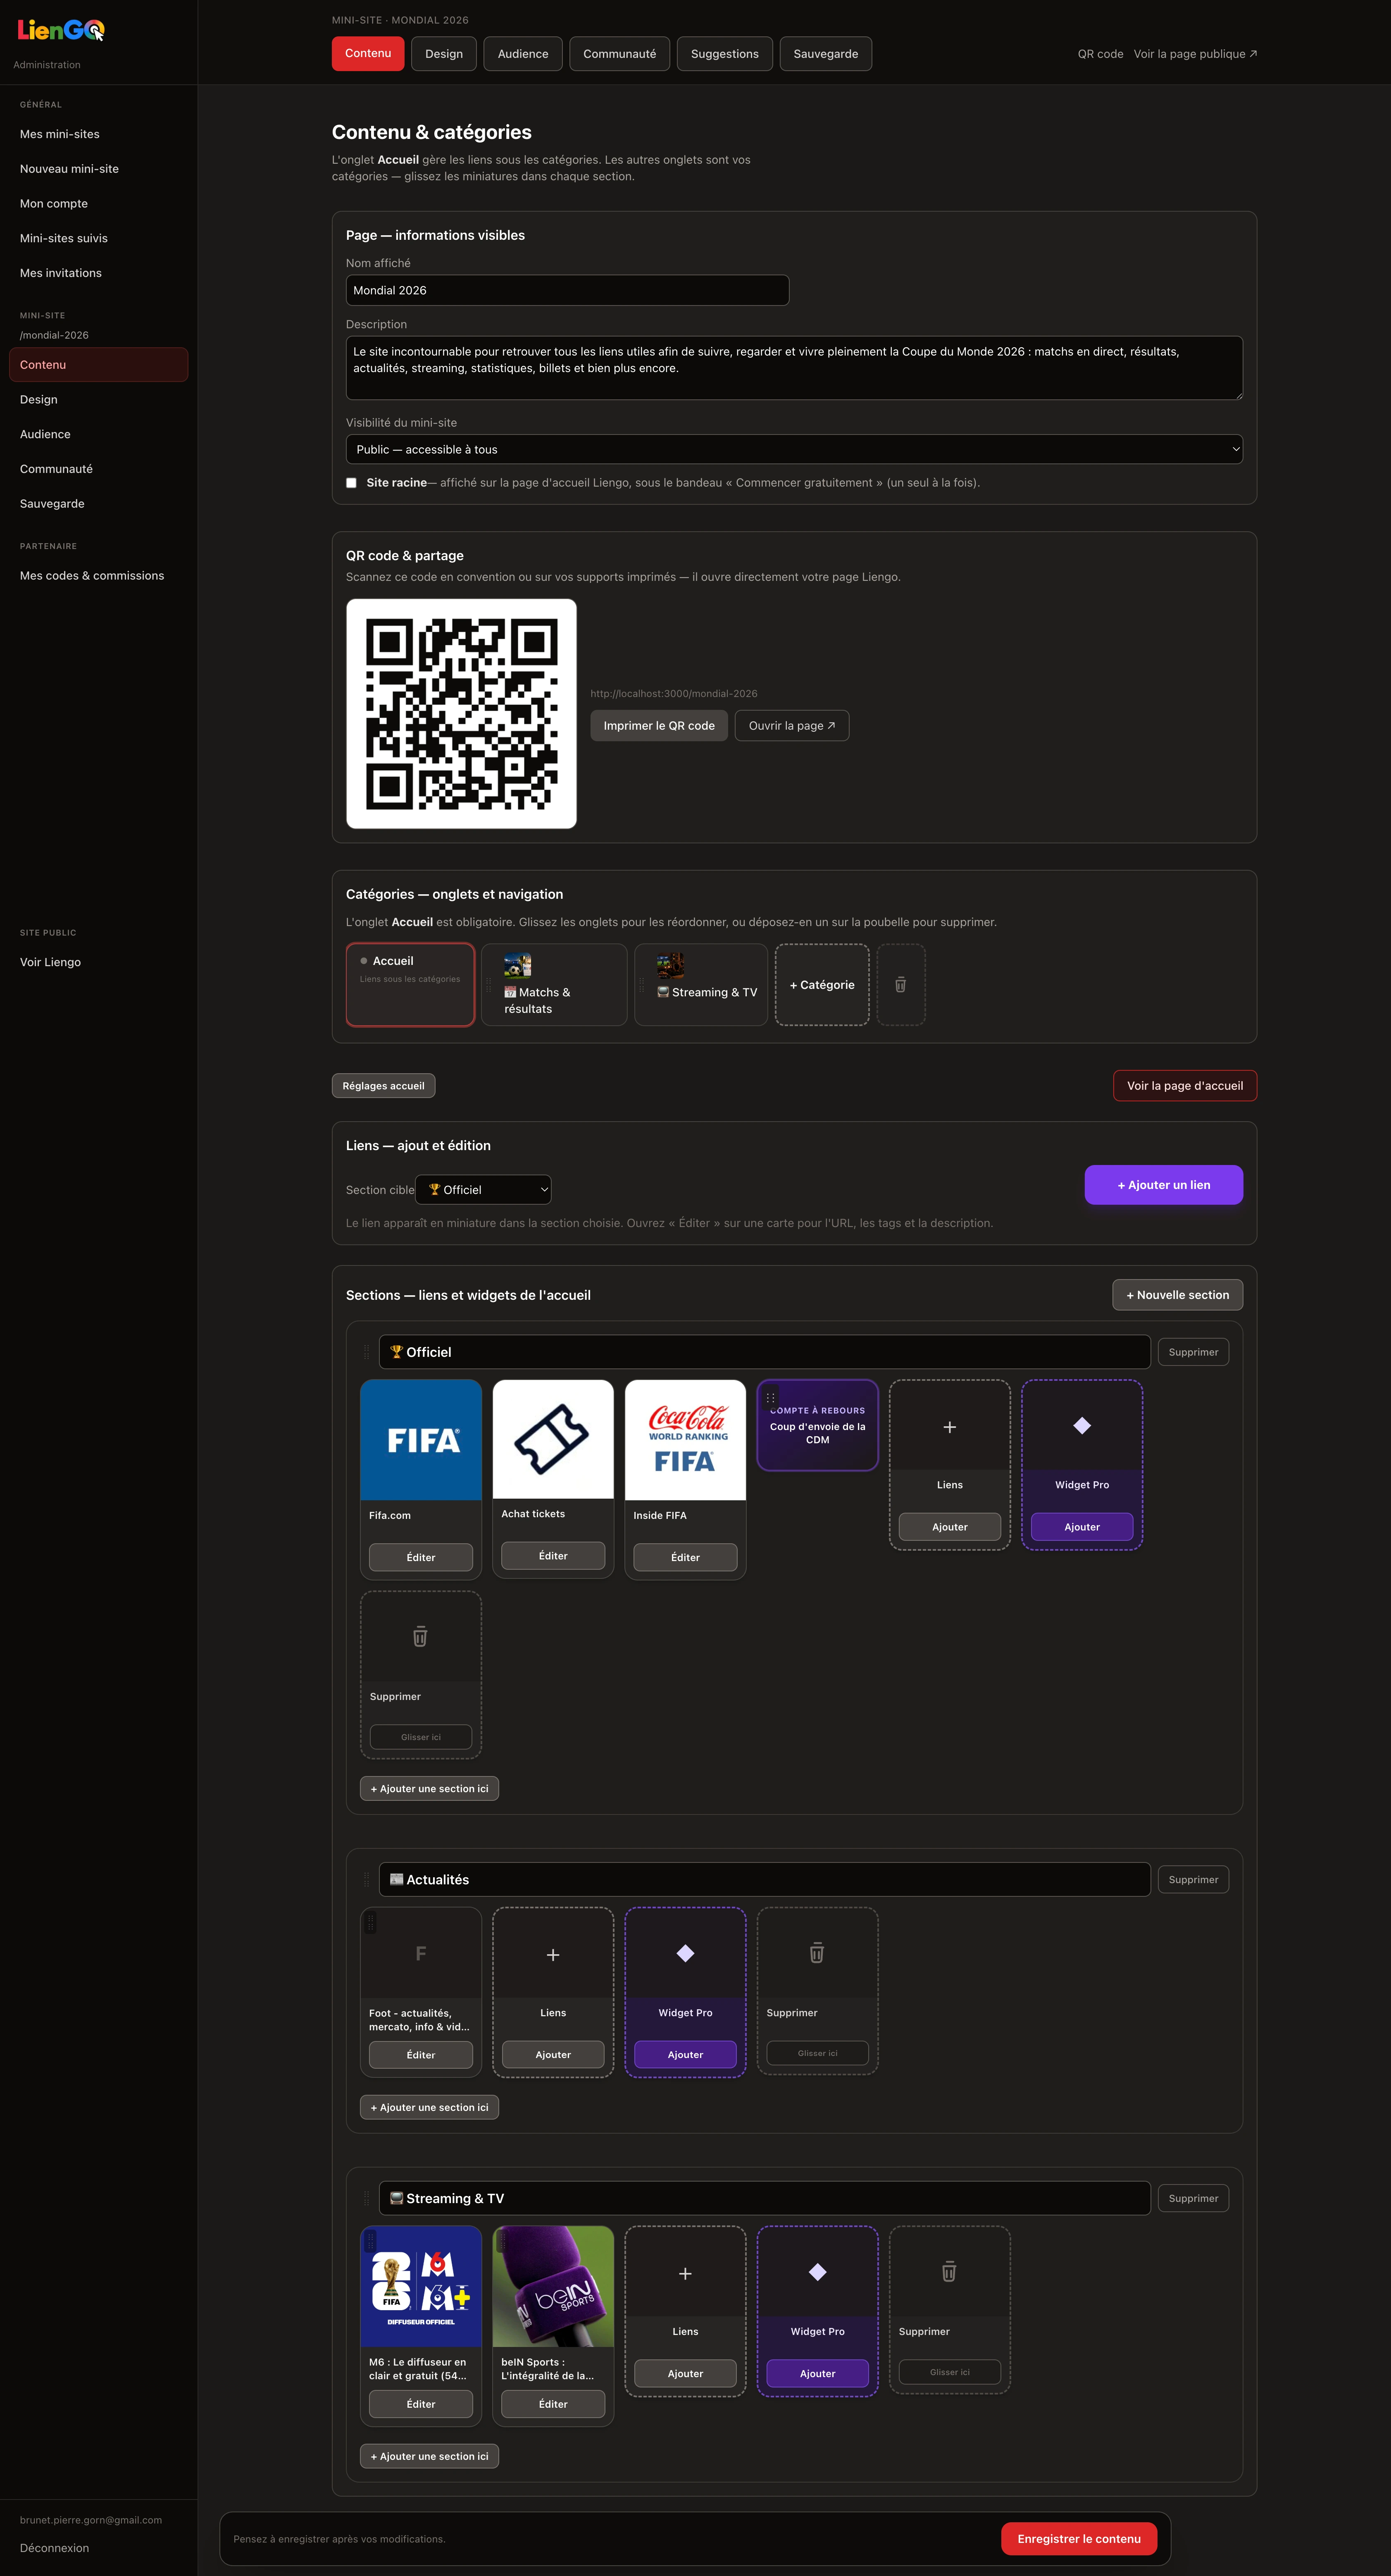Open Mes mini-sites in sidebar
Image resolution: width=1391 pixels, height=2576 pixels.
(98, 134)
